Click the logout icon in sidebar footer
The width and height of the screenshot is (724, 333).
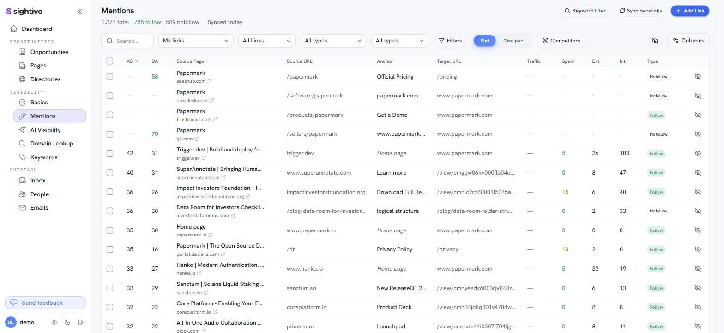[x=81, y=322]
